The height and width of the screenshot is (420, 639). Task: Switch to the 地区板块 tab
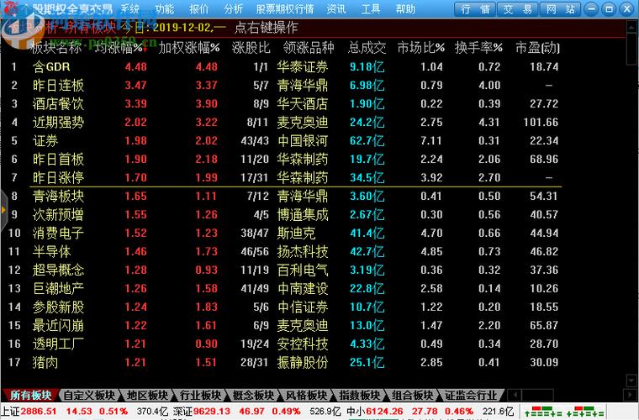click(x=147, y=395)
